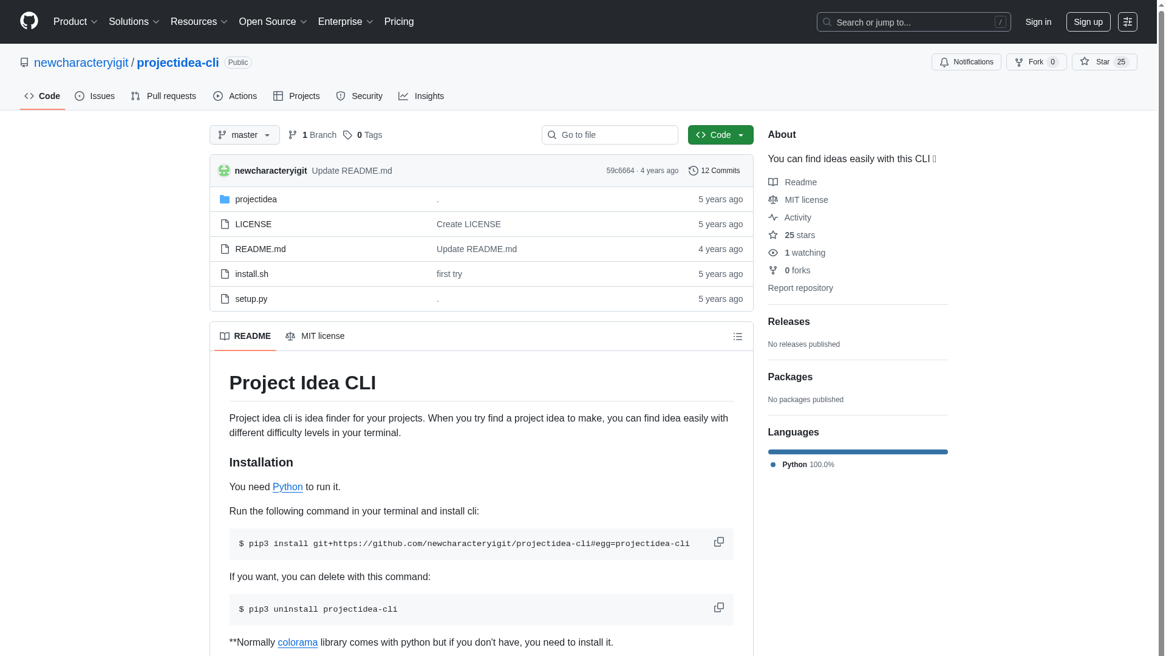Switch to the Projects tab
Viewport: 1166px width, 656px height.
296,96
